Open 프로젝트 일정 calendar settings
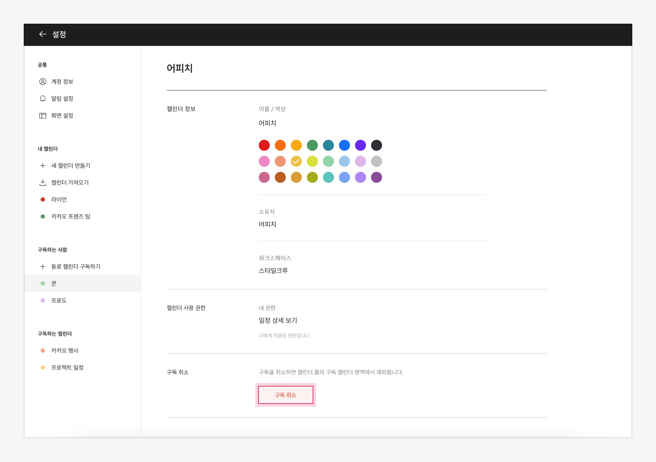Screen dimensions: 656x462 (x=67, y=368)
